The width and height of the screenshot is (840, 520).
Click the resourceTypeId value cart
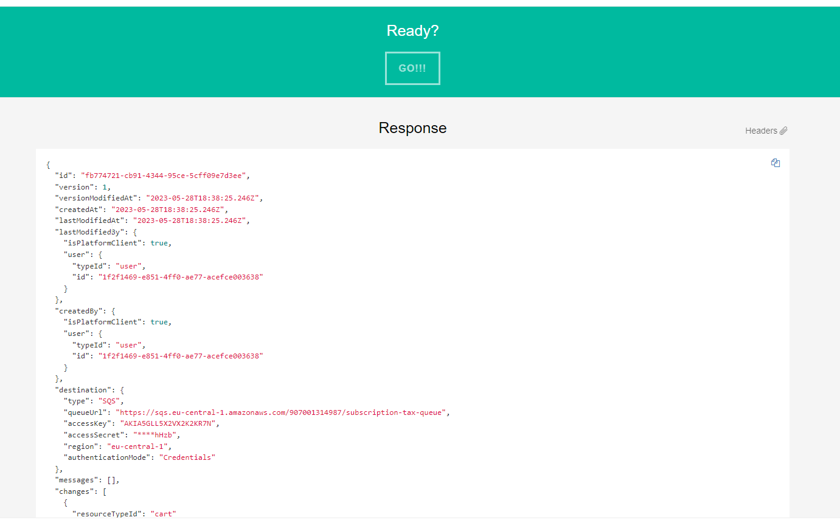point(163,514)
